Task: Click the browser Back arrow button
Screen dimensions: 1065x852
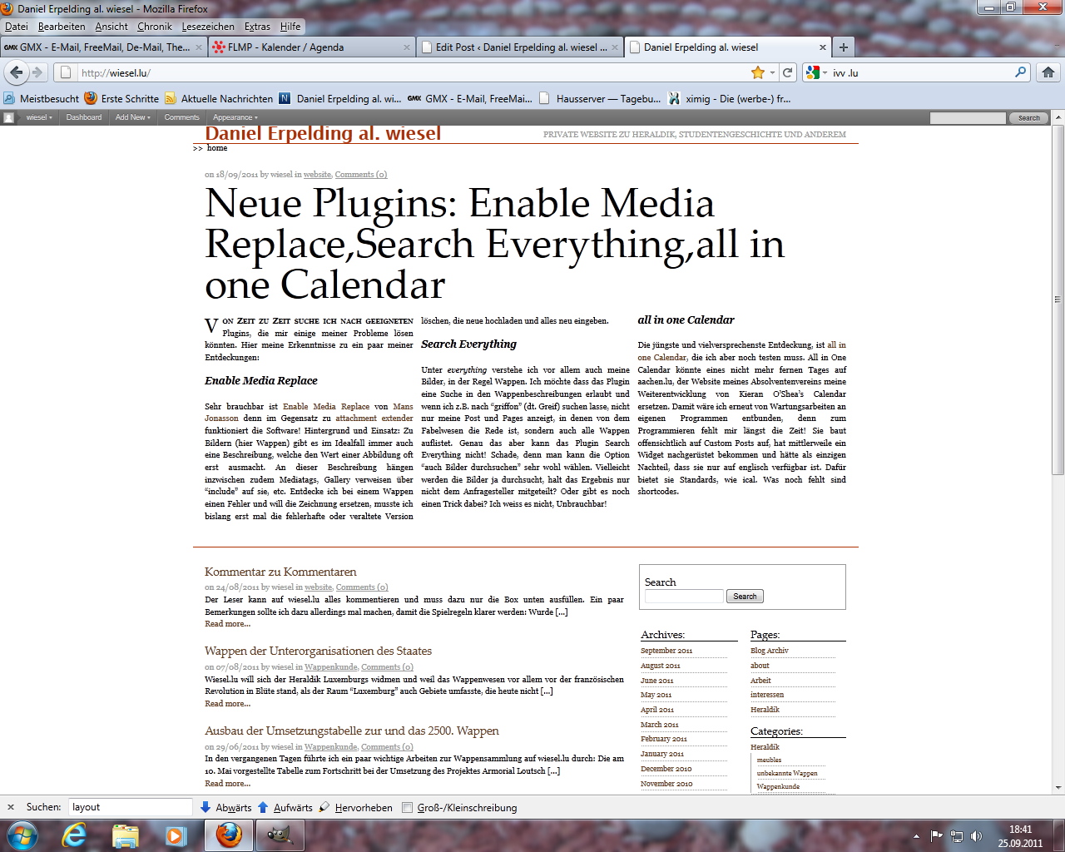Action: (17, 72)
